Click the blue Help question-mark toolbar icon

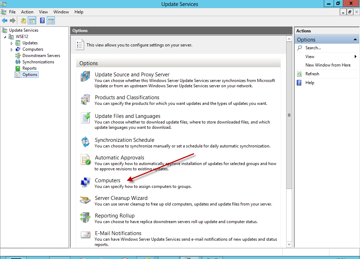[43, 21]
